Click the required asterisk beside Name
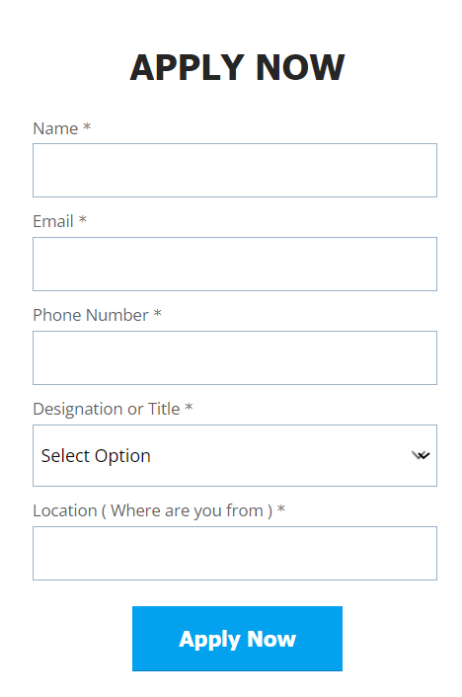This screenshot has width=462, height=697. click(87, 127)
